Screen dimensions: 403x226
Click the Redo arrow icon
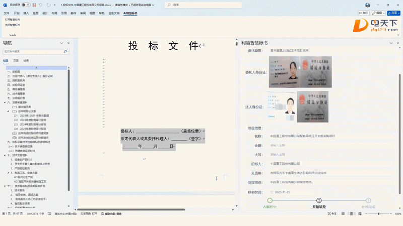[48, 5]
